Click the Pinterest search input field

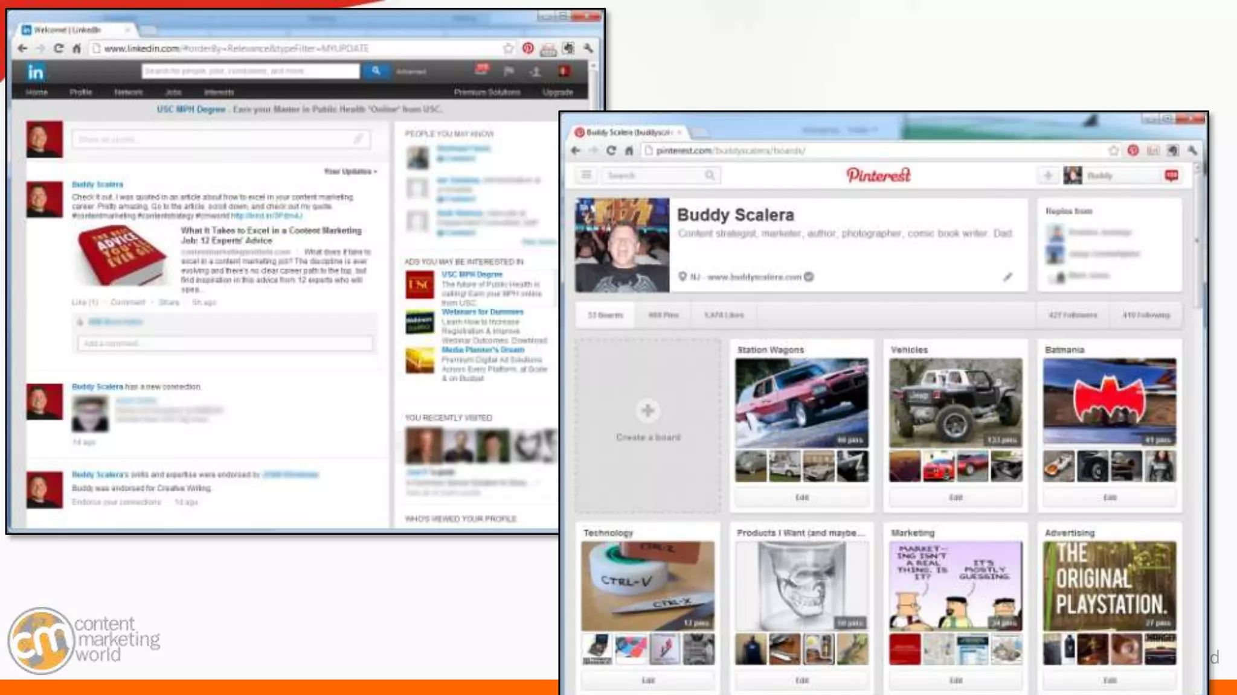654,176
